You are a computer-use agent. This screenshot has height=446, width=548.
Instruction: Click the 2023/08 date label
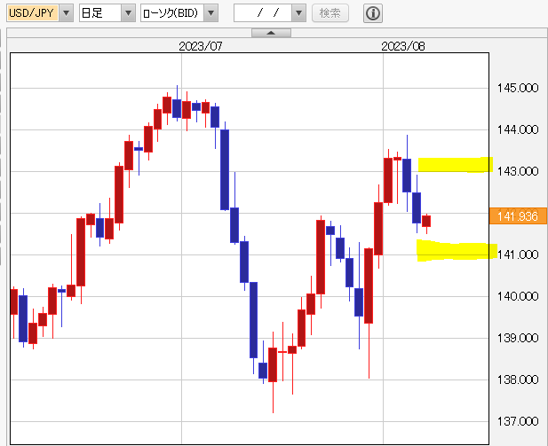pyautogui.click(x=403, y=46)
